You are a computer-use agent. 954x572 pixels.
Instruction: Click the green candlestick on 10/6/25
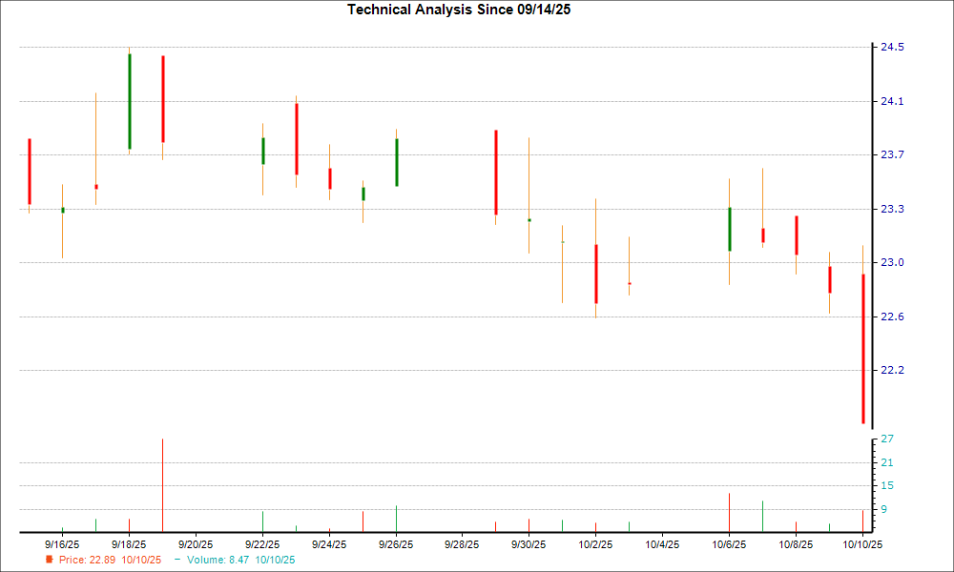click(x=730, y=229)
